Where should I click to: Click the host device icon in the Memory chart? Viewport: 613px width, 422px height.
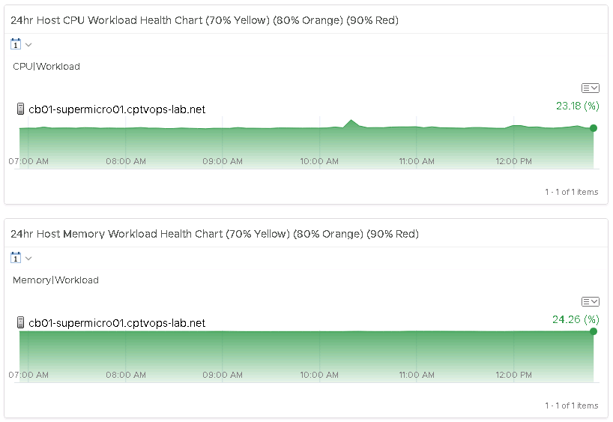pyautogui.click(x=20, y=323)
